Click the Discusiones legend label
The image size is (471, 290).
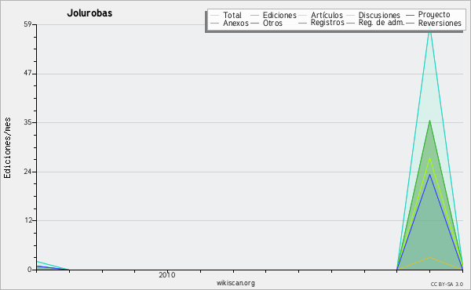coord(379,16)
